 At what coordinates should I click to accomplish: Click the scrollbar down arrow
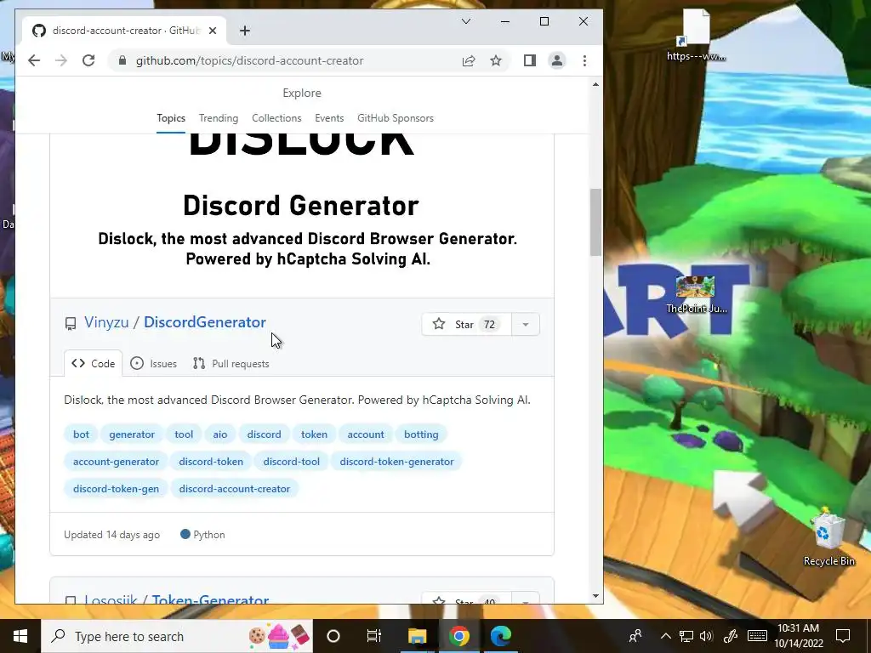(x=595, y=596)
